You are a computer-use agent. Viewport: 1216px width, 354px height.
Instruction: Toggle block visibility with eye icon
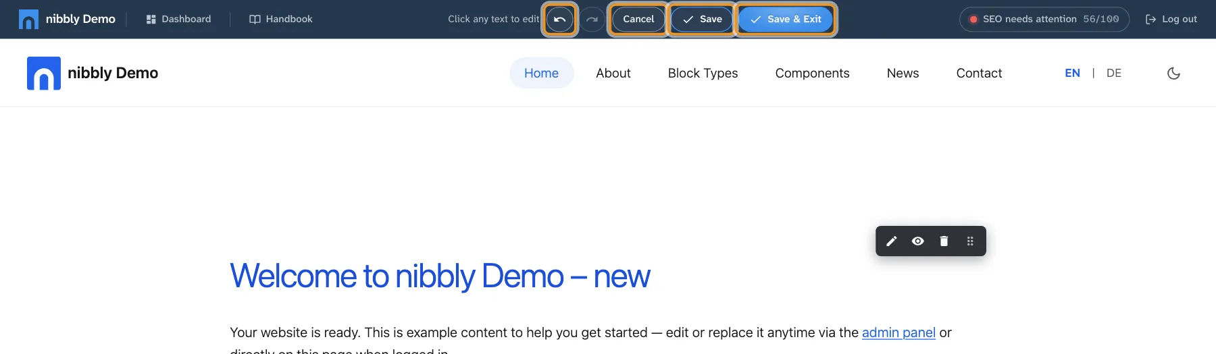tap(917, 241)
